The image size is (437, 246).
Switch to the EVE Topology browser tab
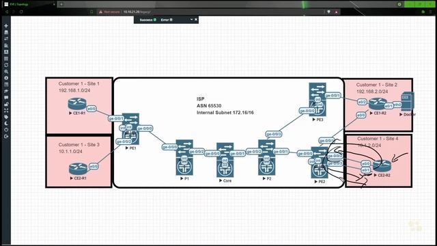[x=29, y=4]
